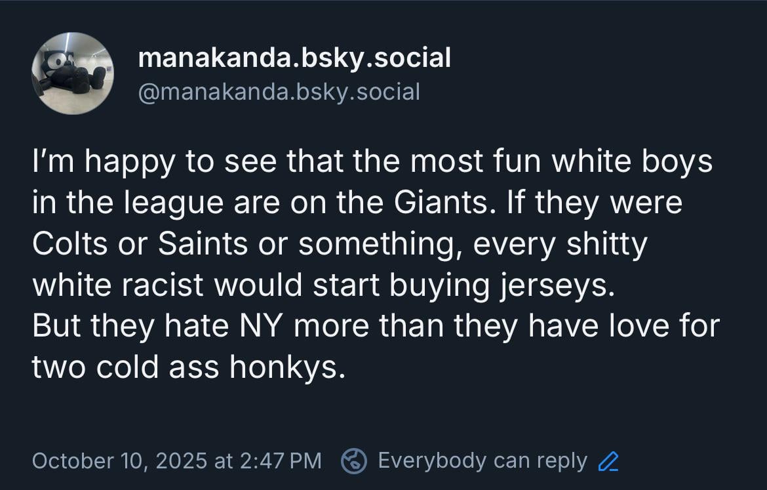Click the word 'something' in post

(378, 244)
